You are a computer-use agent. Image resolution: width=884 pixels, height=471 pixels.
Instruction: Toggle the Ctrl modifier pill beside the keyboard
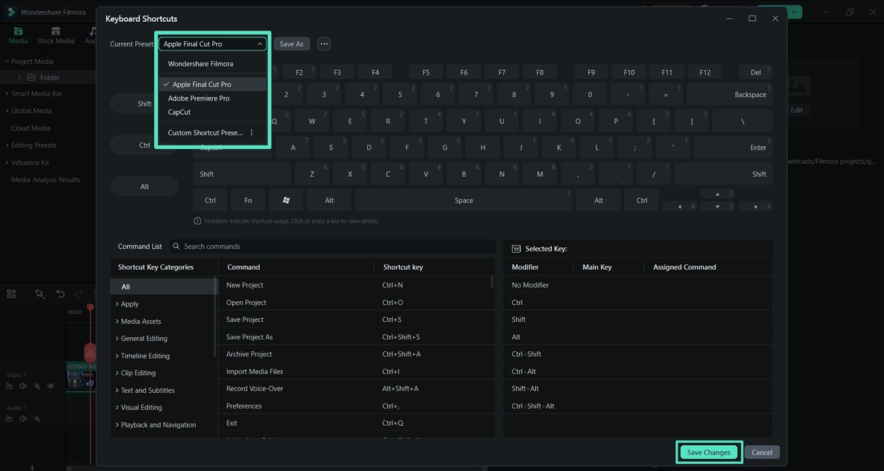tap(144, 145)
